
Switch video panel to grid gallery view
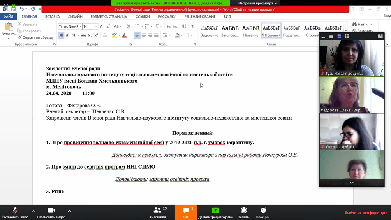click(x=347, y=36)
